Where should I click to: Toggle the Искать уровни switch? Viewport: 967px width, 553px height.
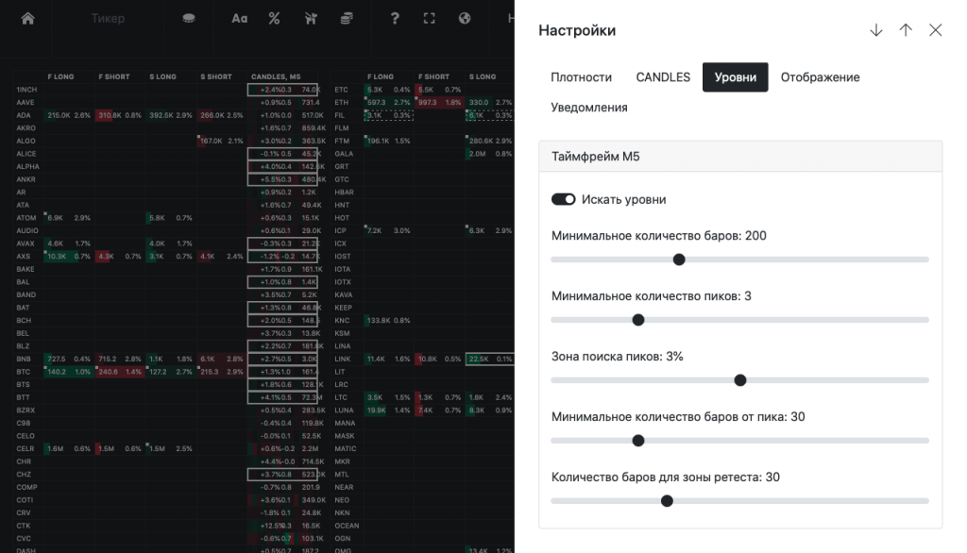tap(564, 199)
